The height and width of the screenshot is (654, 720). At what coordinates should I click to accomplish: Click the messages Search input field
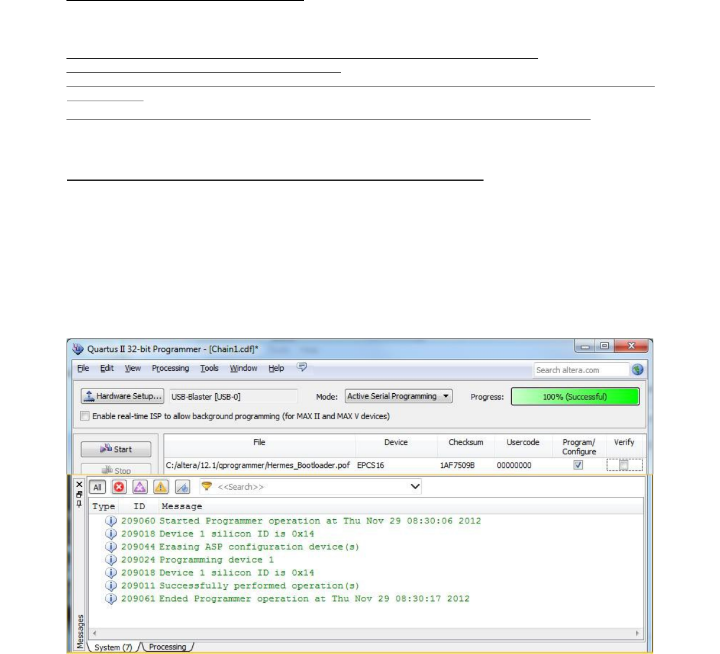311,487
